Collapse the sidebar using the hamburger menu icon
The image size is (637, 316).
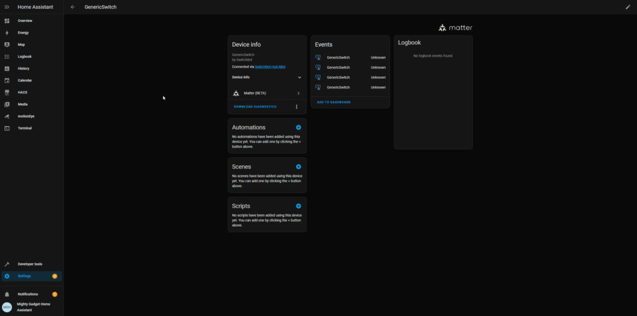[x=7, y=7]
